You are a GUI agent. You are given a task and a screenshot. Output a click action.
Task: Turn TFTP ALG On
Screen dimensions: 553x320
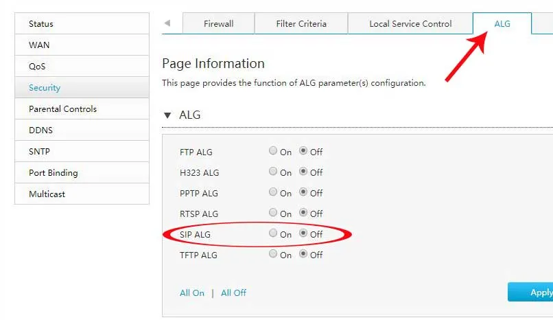tap(273, 254)
